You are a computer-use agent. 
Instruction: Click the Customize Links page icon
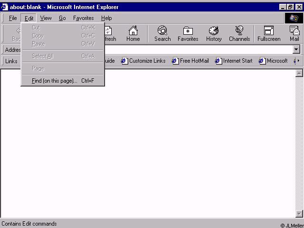coord(124,61)
